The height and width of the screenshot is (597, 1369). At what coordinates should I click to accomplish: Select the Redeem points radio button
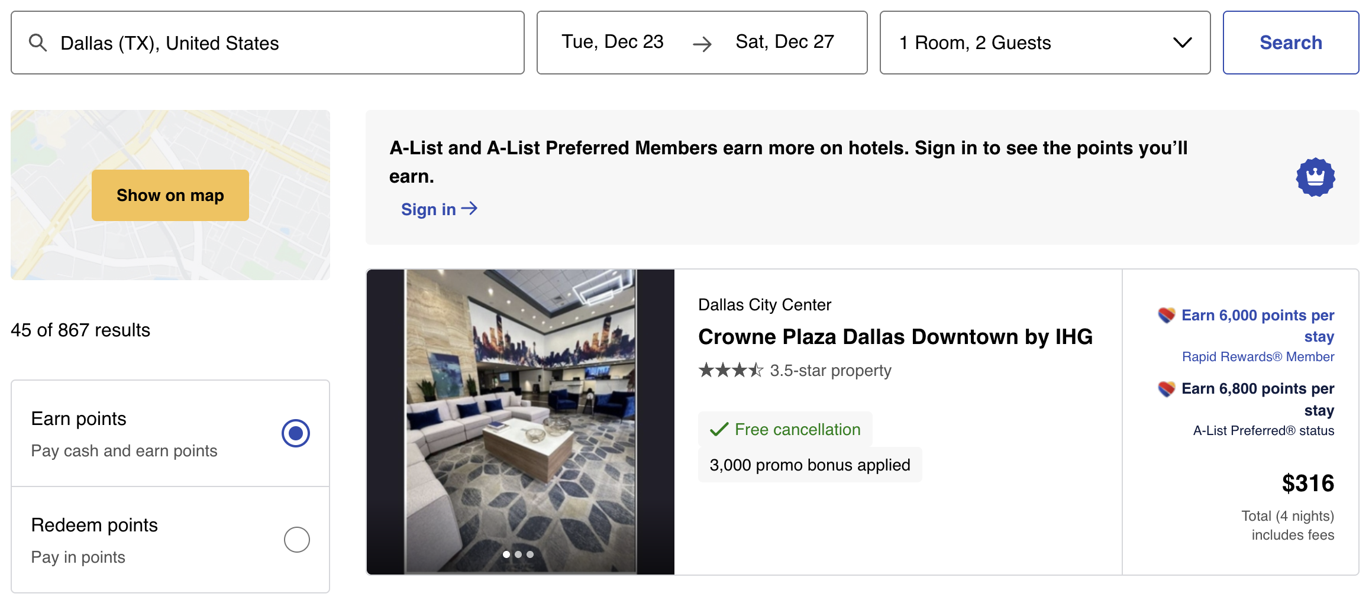296,539
